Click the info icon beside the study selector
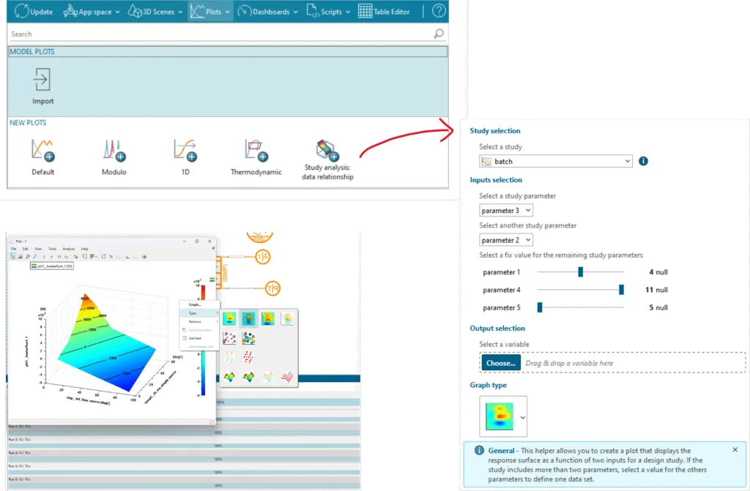Viewport: 750px width, 491px height. 643,161
